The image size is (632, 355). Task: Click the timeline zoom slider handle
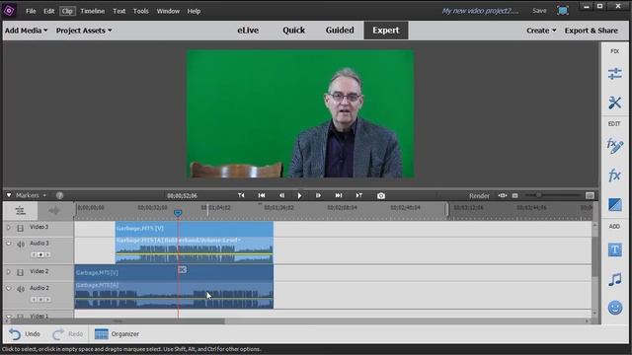point(538,195)
